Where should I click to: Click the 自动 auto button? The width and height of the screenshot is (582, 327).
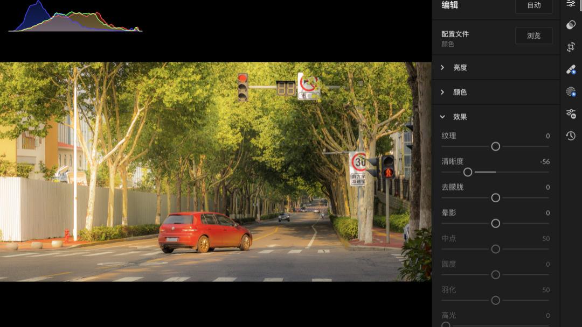[x=533, y=5]
